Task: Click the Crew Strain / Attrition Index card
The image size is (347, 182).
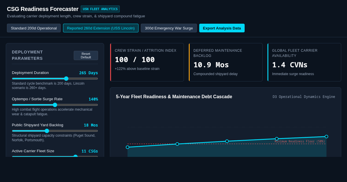Action: tap(147, 62)
